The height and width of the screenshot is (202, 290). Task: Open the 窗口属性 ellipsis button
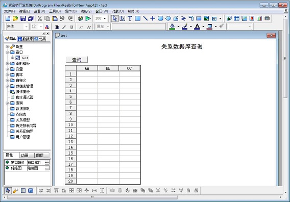coord(47,162)
